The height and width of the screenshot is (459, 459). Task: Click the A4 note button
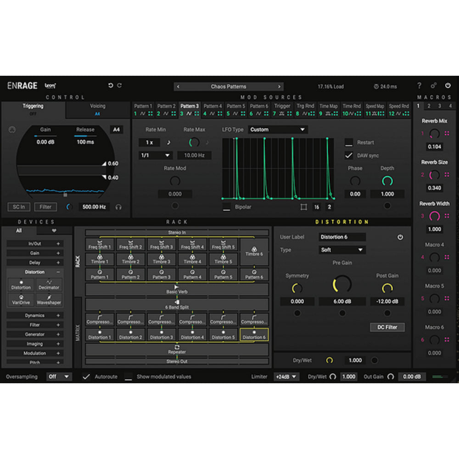click(116, 130)
